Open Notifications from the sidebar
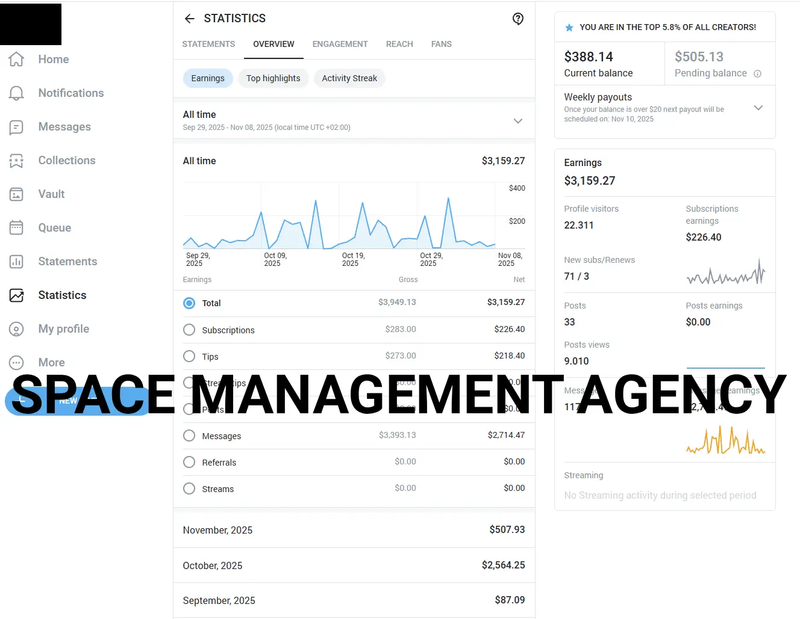 point(70,93)
